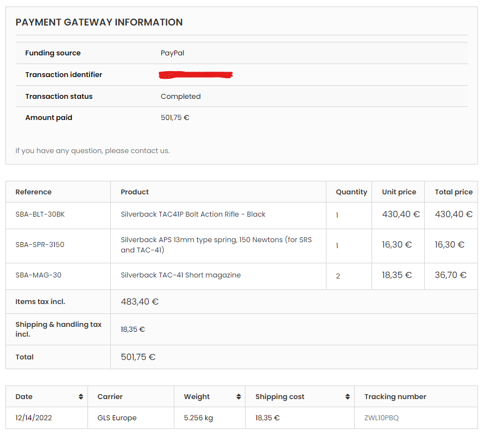The height and width of the screenshot is (436, 484).
Task: Click the 5.256 kg weight value
Action: point(198,418)
